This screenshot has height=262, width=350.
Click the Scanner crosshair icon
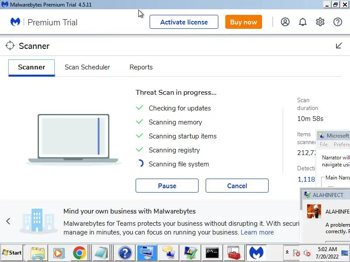[x=10, y=46]
